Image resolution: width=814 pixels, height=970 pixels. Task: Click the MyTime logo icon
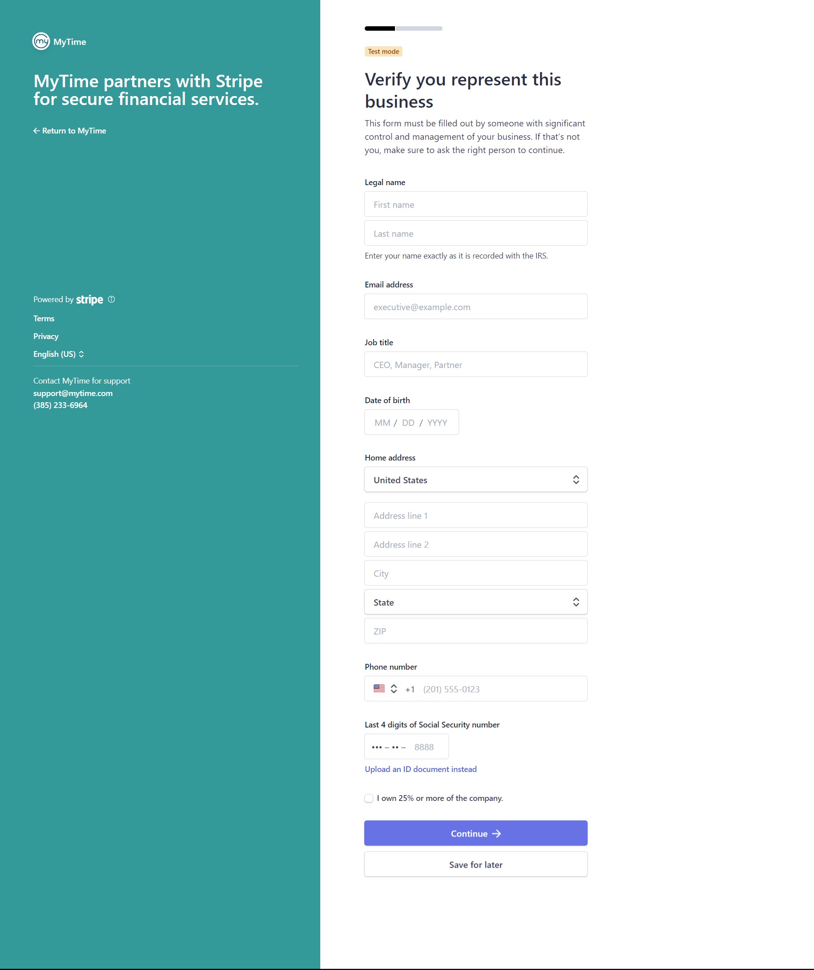[41, 41]
